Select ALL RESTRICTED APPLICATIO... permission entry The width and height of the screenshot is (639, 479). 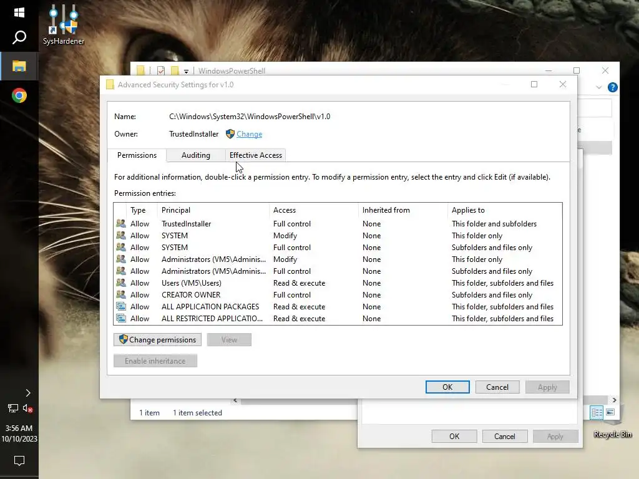338,318
